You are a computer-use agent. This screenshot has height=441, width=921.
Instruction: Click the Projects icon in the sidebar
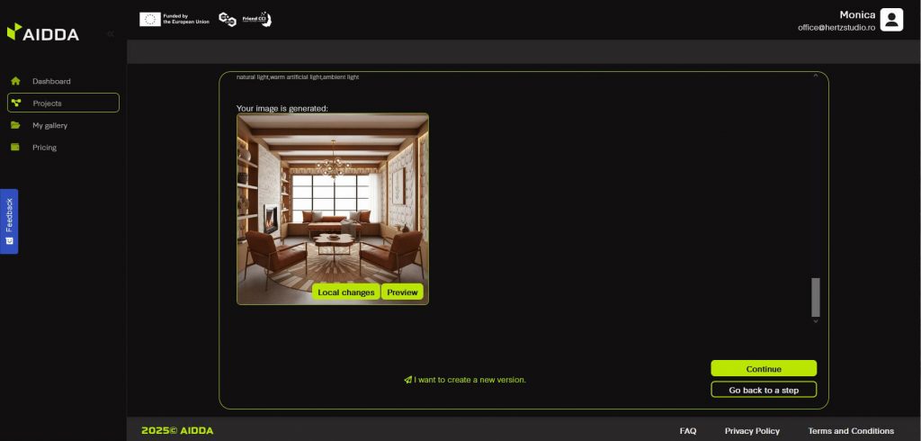click(16, 103)
